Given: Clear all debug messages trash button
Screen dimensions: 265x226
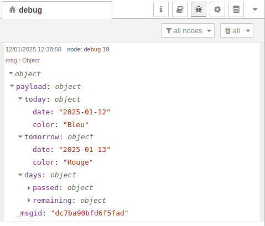Looking at the screenshot, I should tap(232, 30).
